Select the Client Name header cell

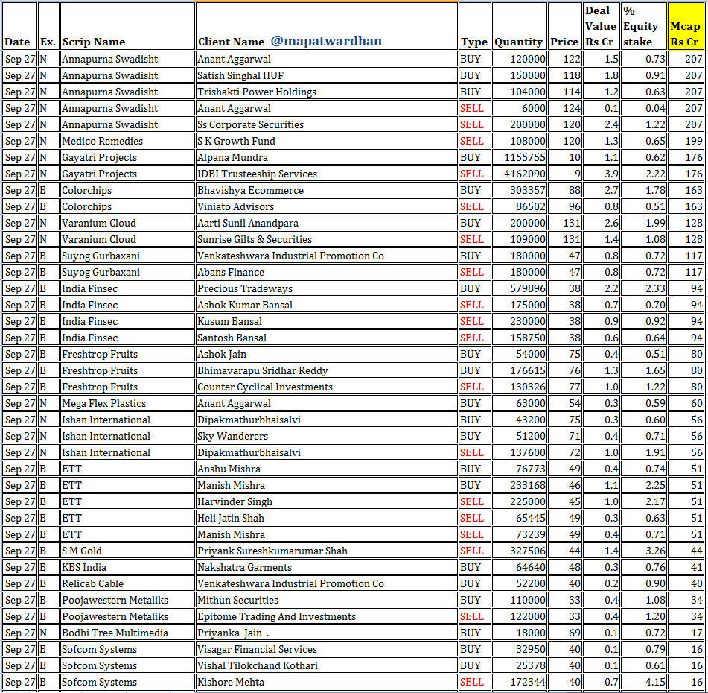tap(327, 26)
